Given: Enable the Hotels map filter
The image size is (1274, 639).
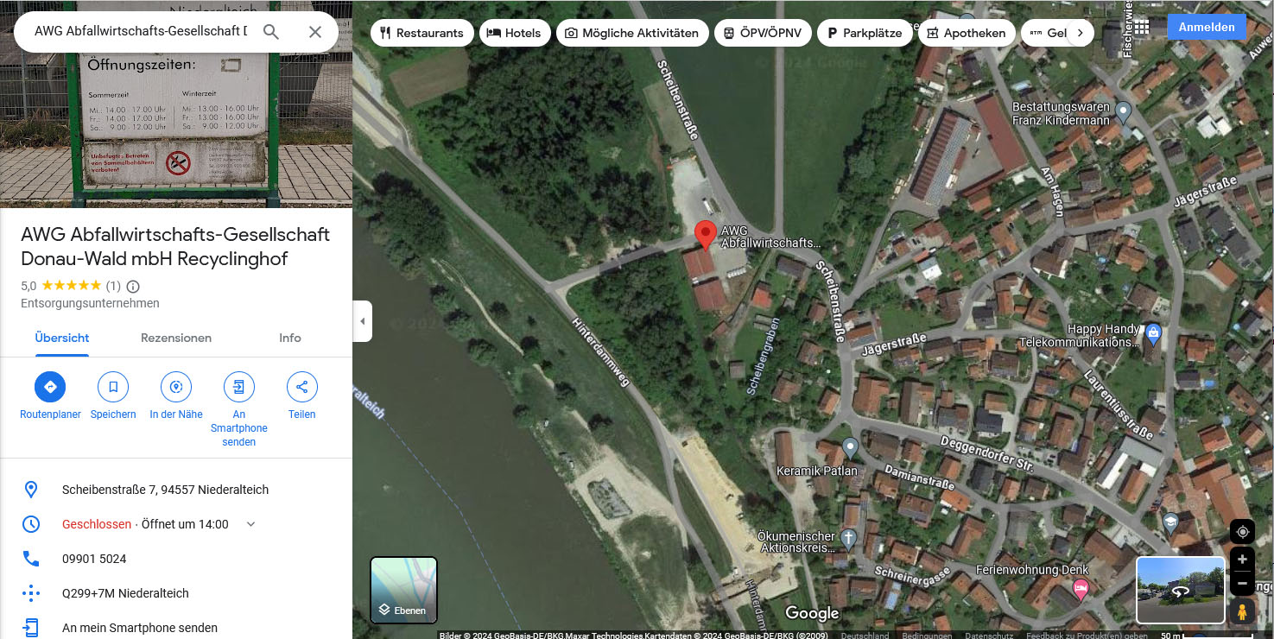Looking at the screenshot, I should coord(515,32).
